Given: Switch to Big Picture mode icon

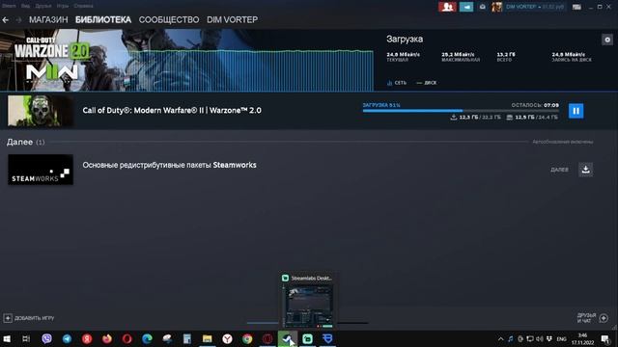Looking at the screenshot, I should click(x=576, y=7).
